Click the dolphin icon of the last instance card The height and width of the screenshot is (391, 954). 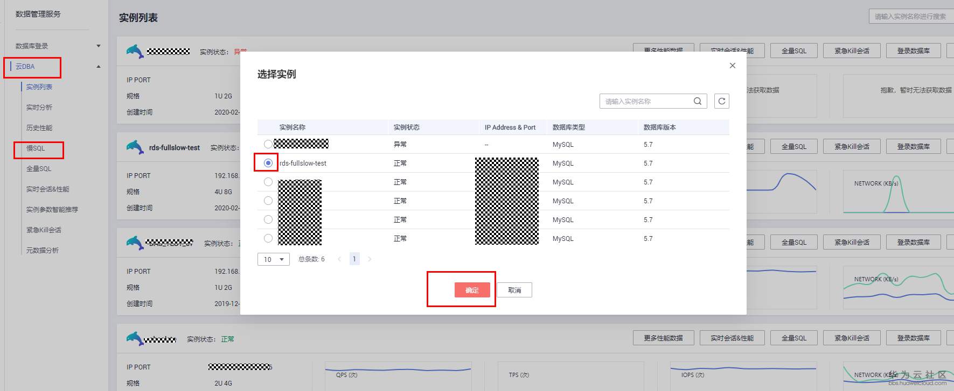[135, 338]
